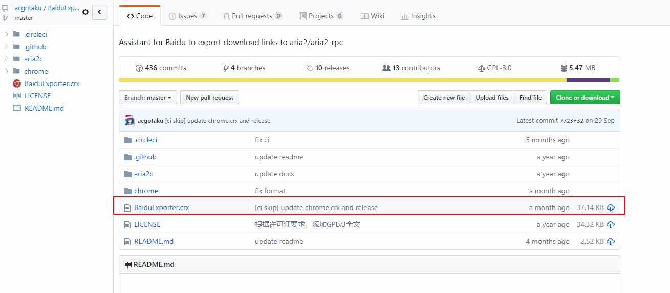The width and height of the screenshot is (670, 293).
Task: Open the acgotaku owner link in sidebar header
Action: pos(28,8)
